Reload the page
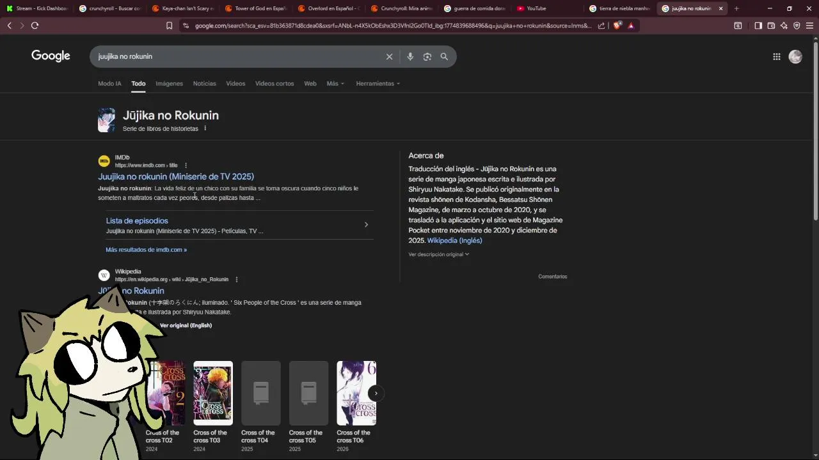 click(x=35, y=26)
